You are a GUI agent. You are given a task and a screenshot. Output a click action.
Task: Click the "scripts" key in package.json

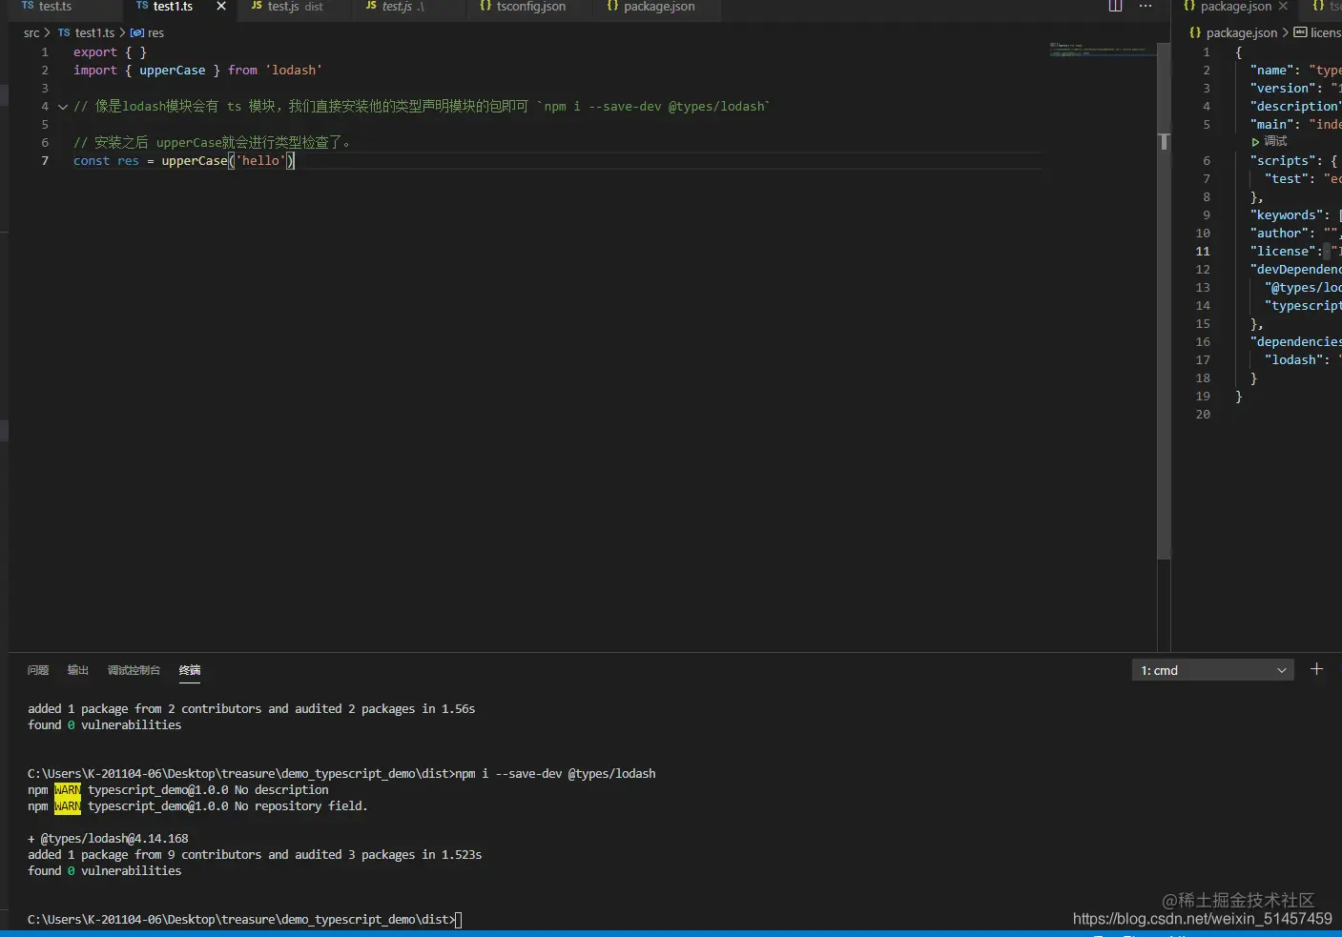(x=1284, y=161)
